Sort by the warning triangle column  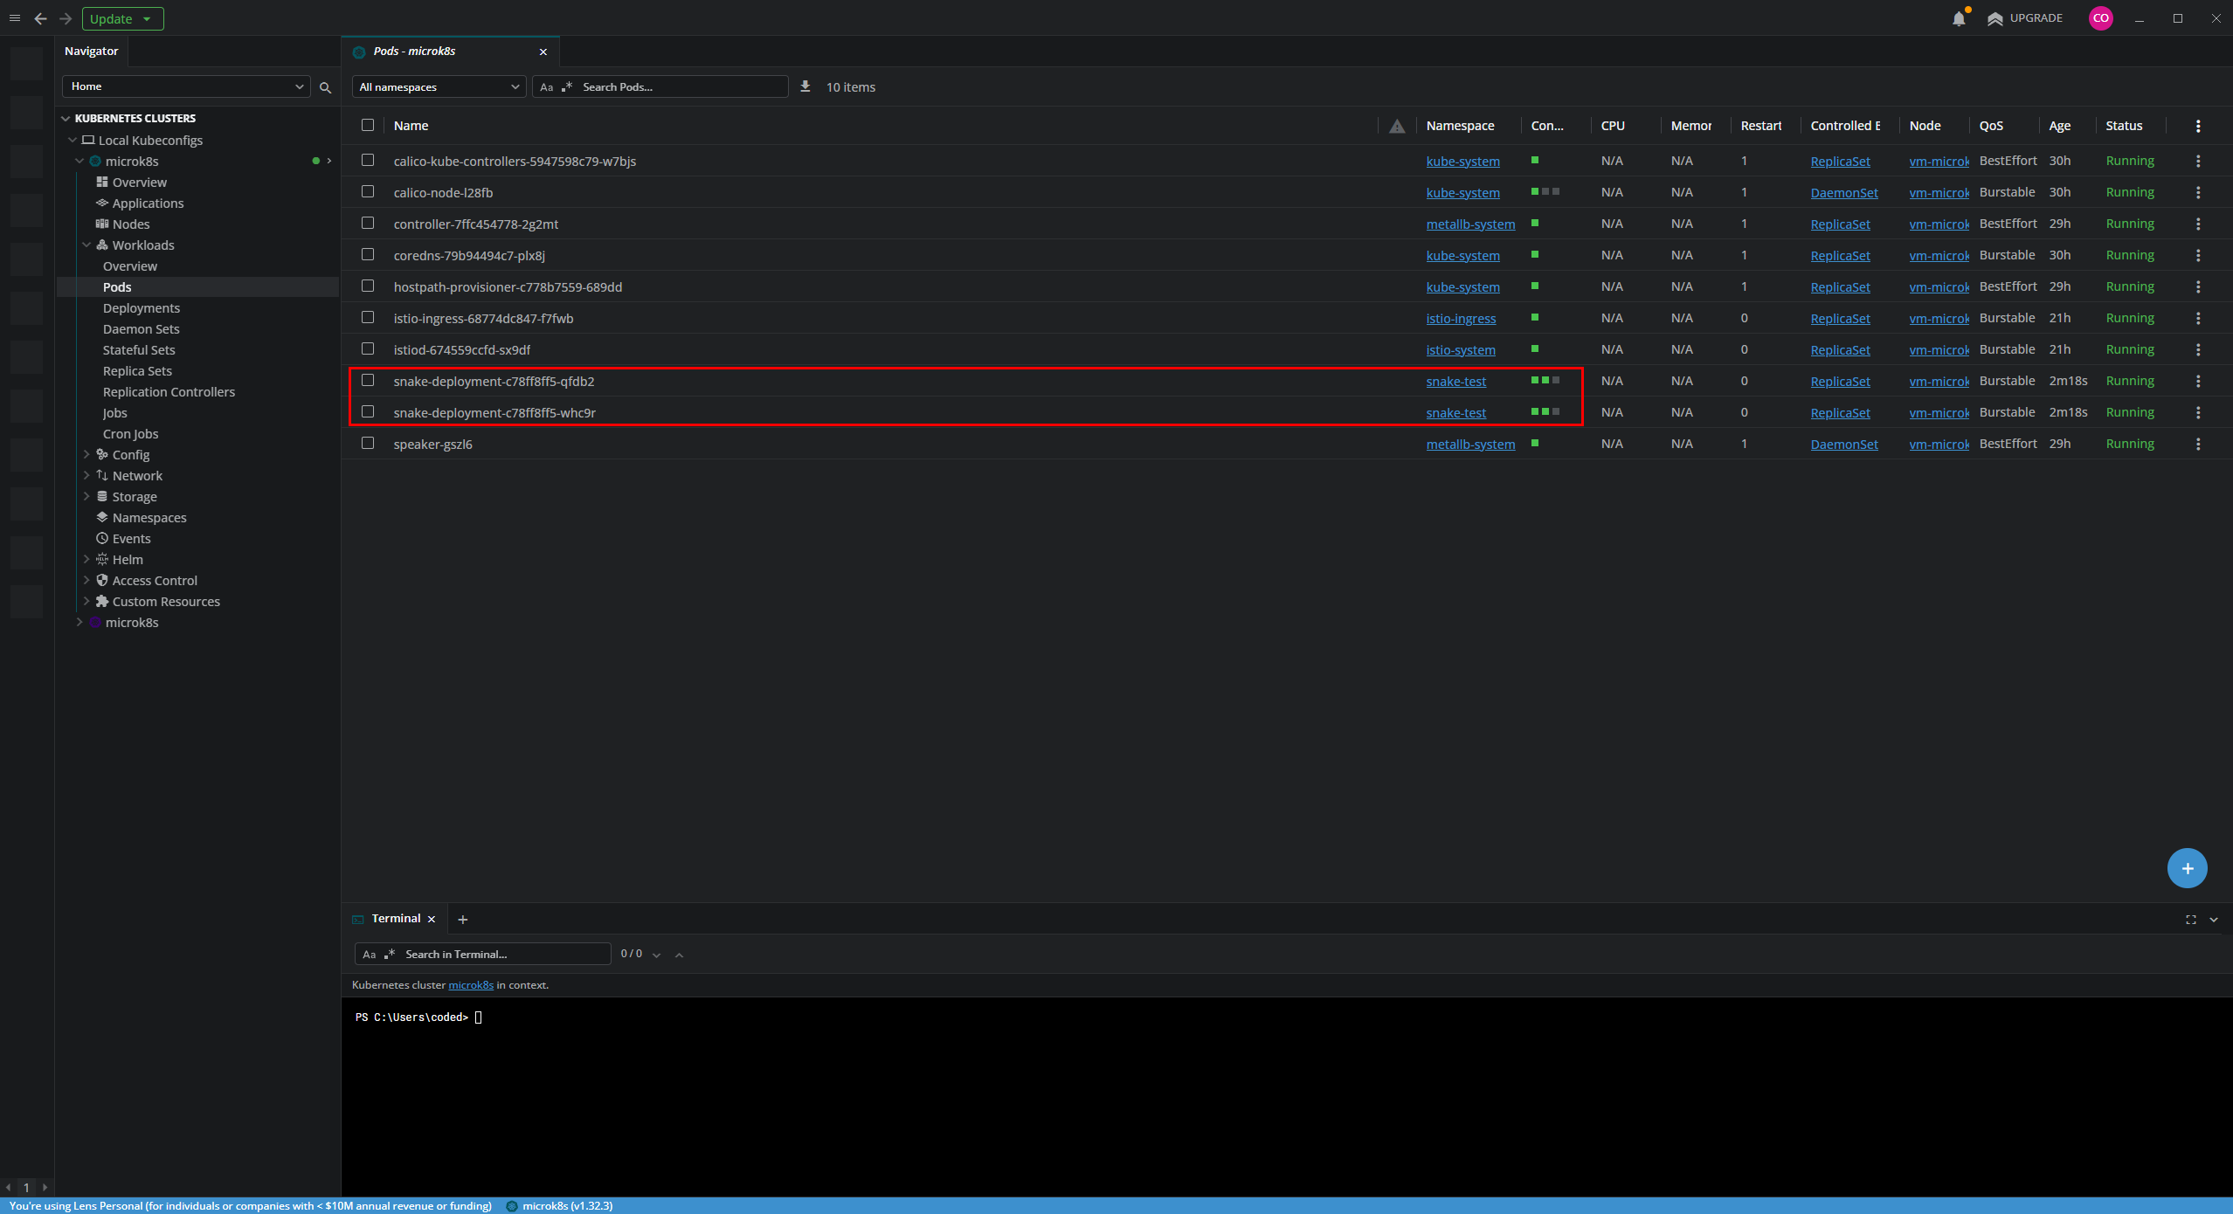coord(1397,126)
